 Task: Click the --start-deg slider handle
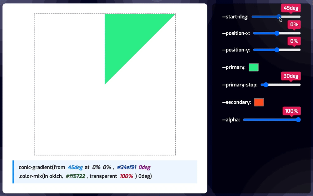279,17
